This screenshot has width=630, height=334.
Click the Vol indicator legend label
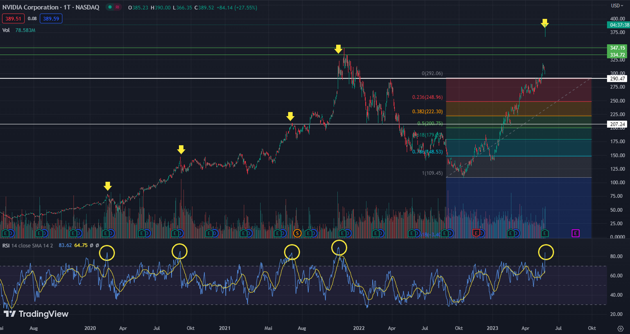tap(6, 30)
